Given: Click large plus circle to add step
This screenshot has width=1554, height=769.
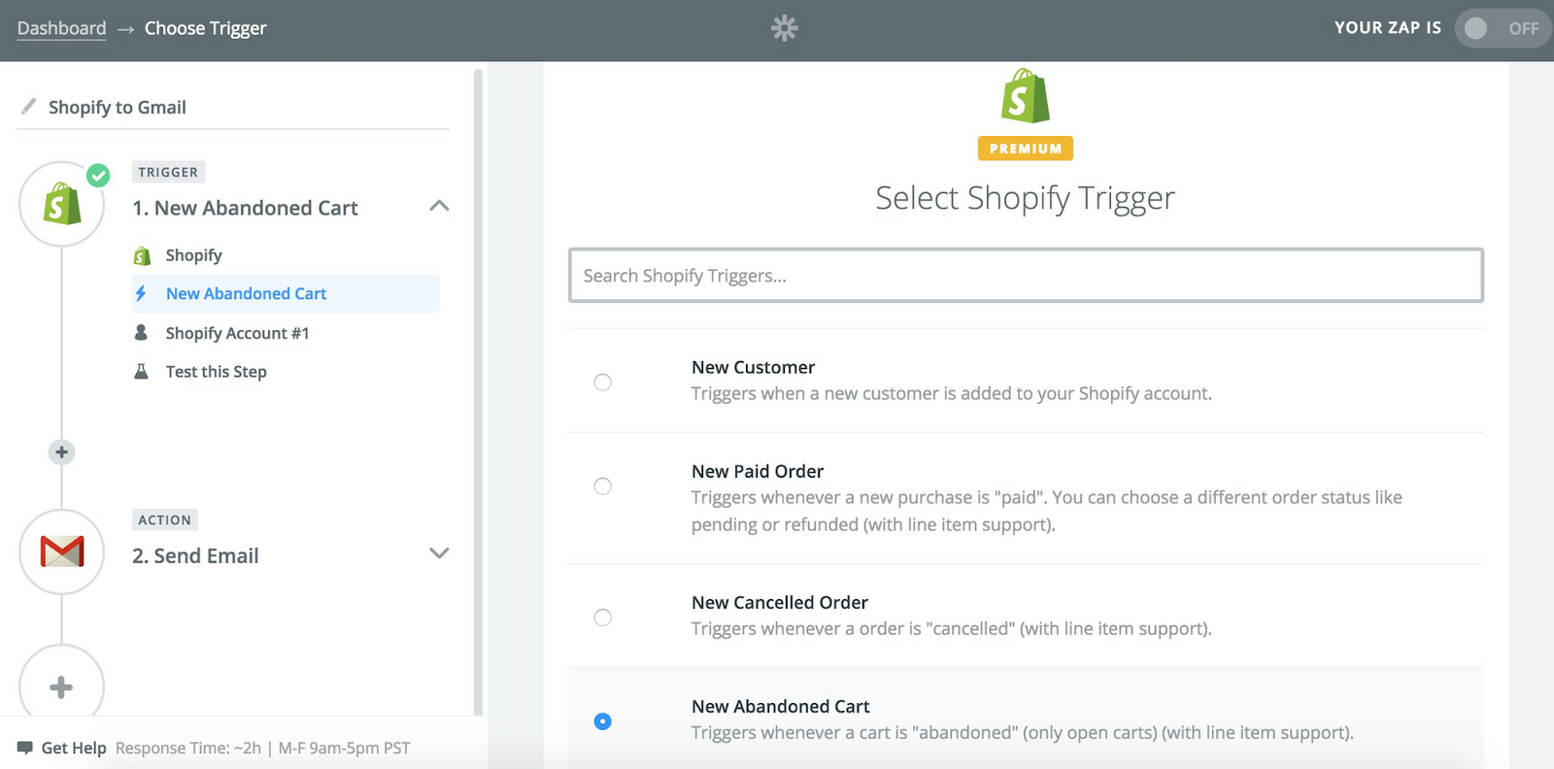Looking at the screenshot, I should pyautogui.click(x=61, y=686).
